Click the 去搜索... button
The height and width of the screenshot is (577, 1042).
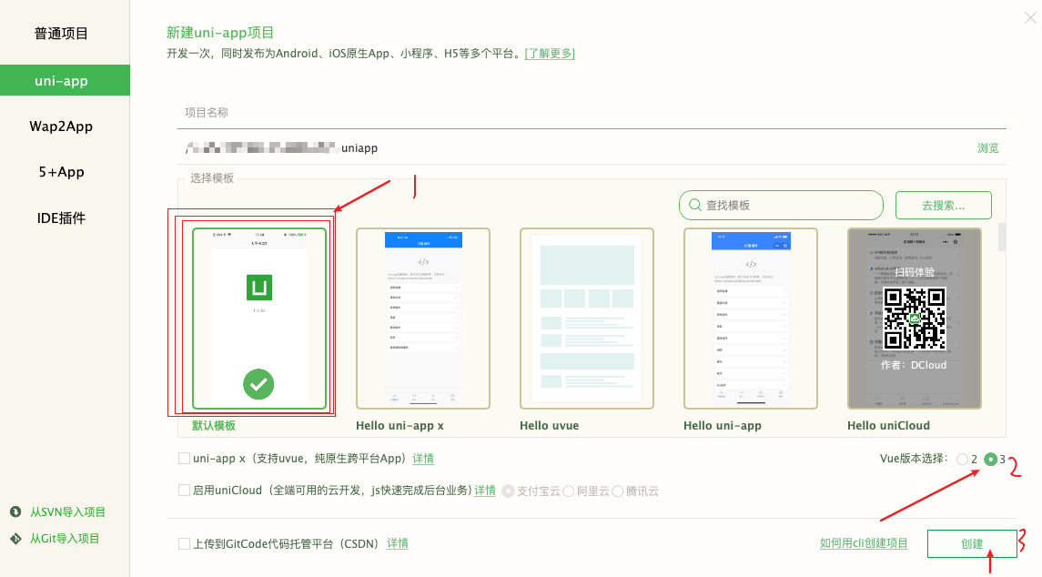click(943, 206)
